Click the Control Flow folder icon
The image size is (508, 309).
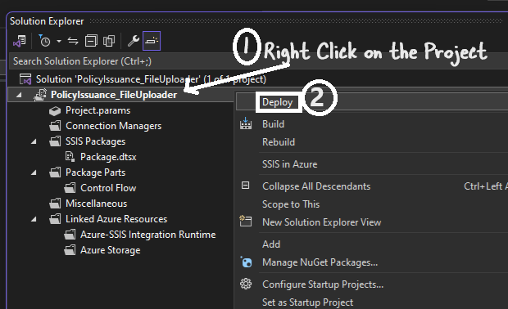(70, 188)
